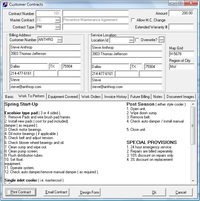Click the Location Id input field
Image resolution: width=200 pixels, height=201 pixels.
tap(119, 40)
